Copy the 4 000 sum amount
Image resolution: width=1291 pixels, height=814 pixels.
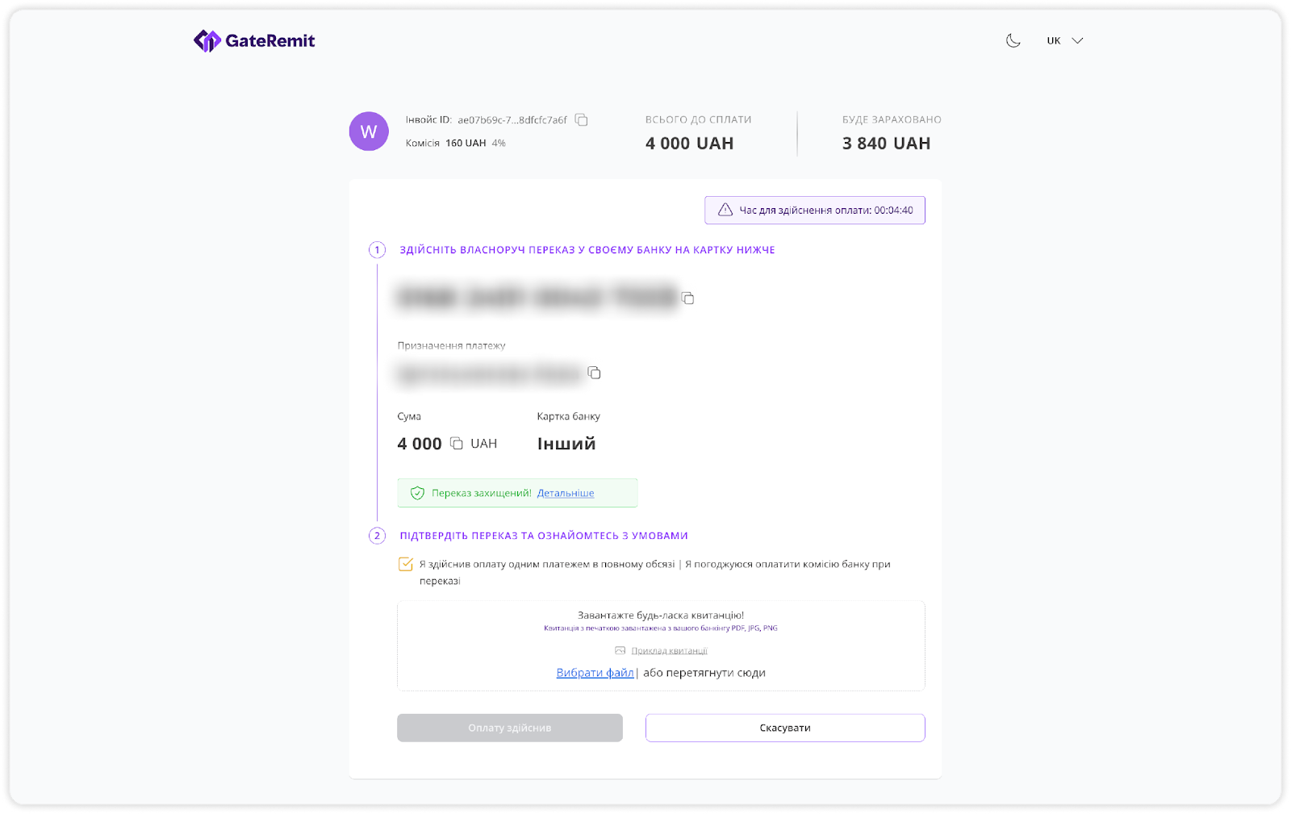[x=457, y=444]
